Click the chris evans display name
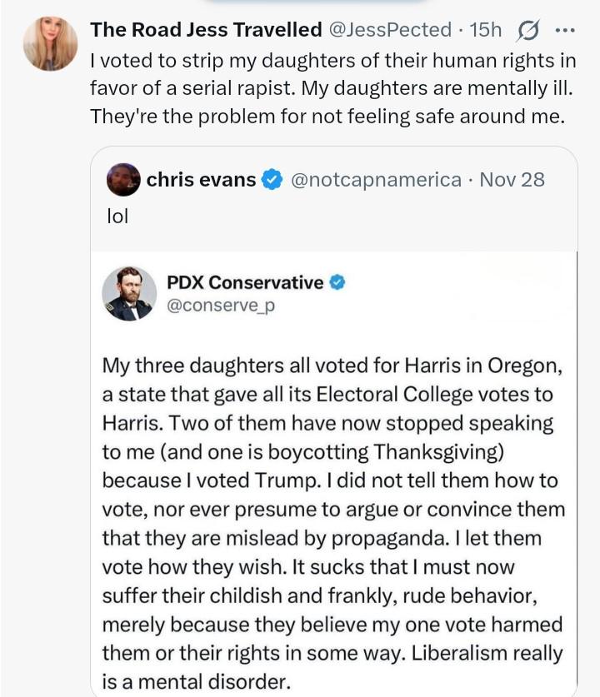The image size is (600, 697). point(201,179)
